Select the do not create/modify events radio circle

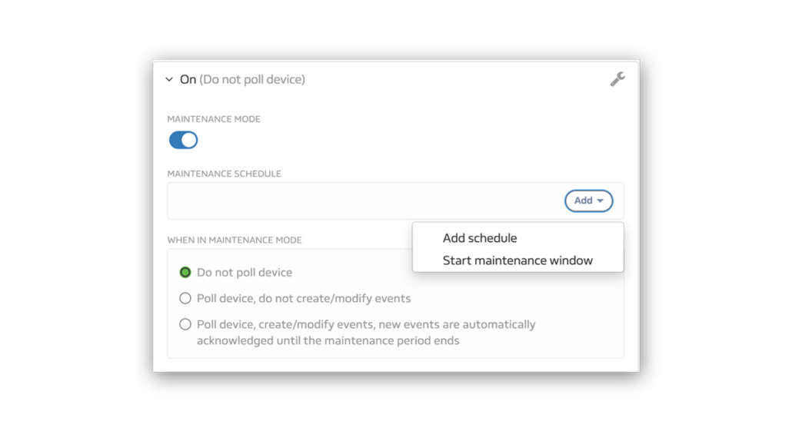pyautogui.click(x=185, y=298)
